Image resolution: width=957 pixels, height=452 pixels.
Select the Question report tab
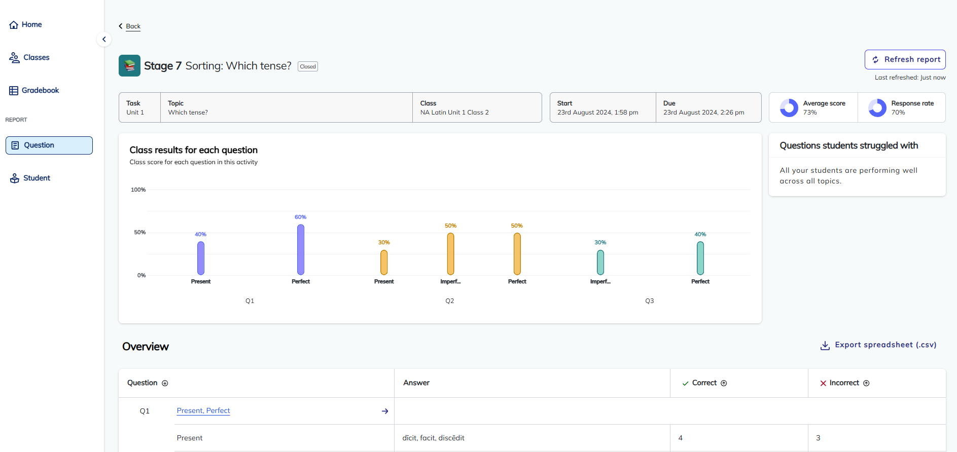point(49,145)
